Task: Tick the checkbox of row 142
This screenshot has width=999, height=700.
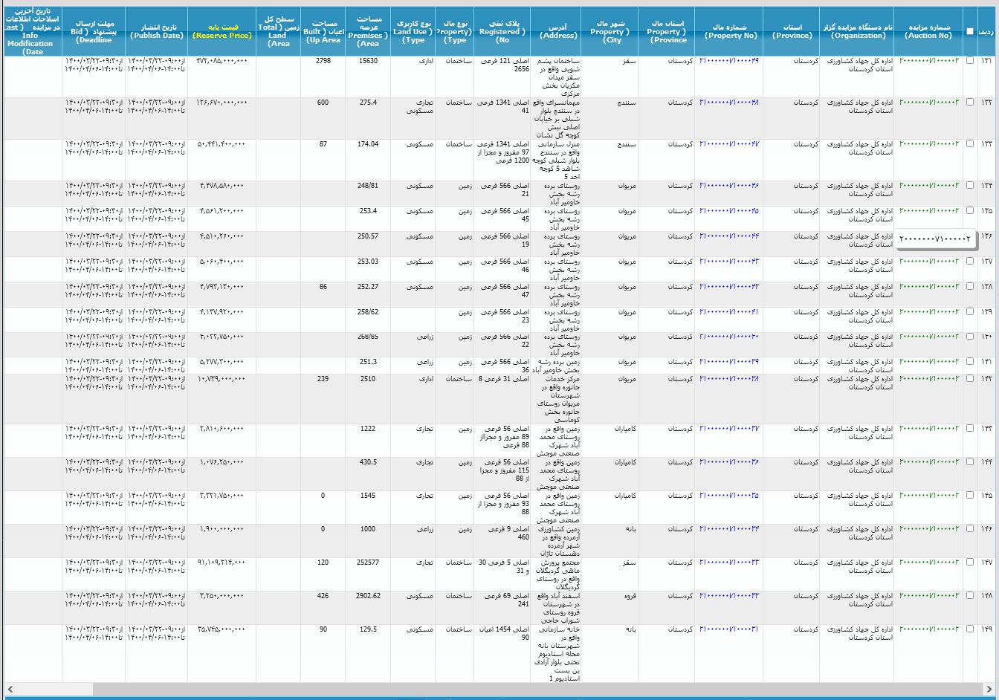Action: tap(969, 379)
